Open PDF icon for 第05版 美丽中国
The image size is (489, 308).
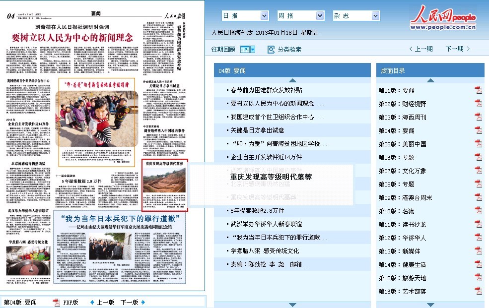click(478, 143)
